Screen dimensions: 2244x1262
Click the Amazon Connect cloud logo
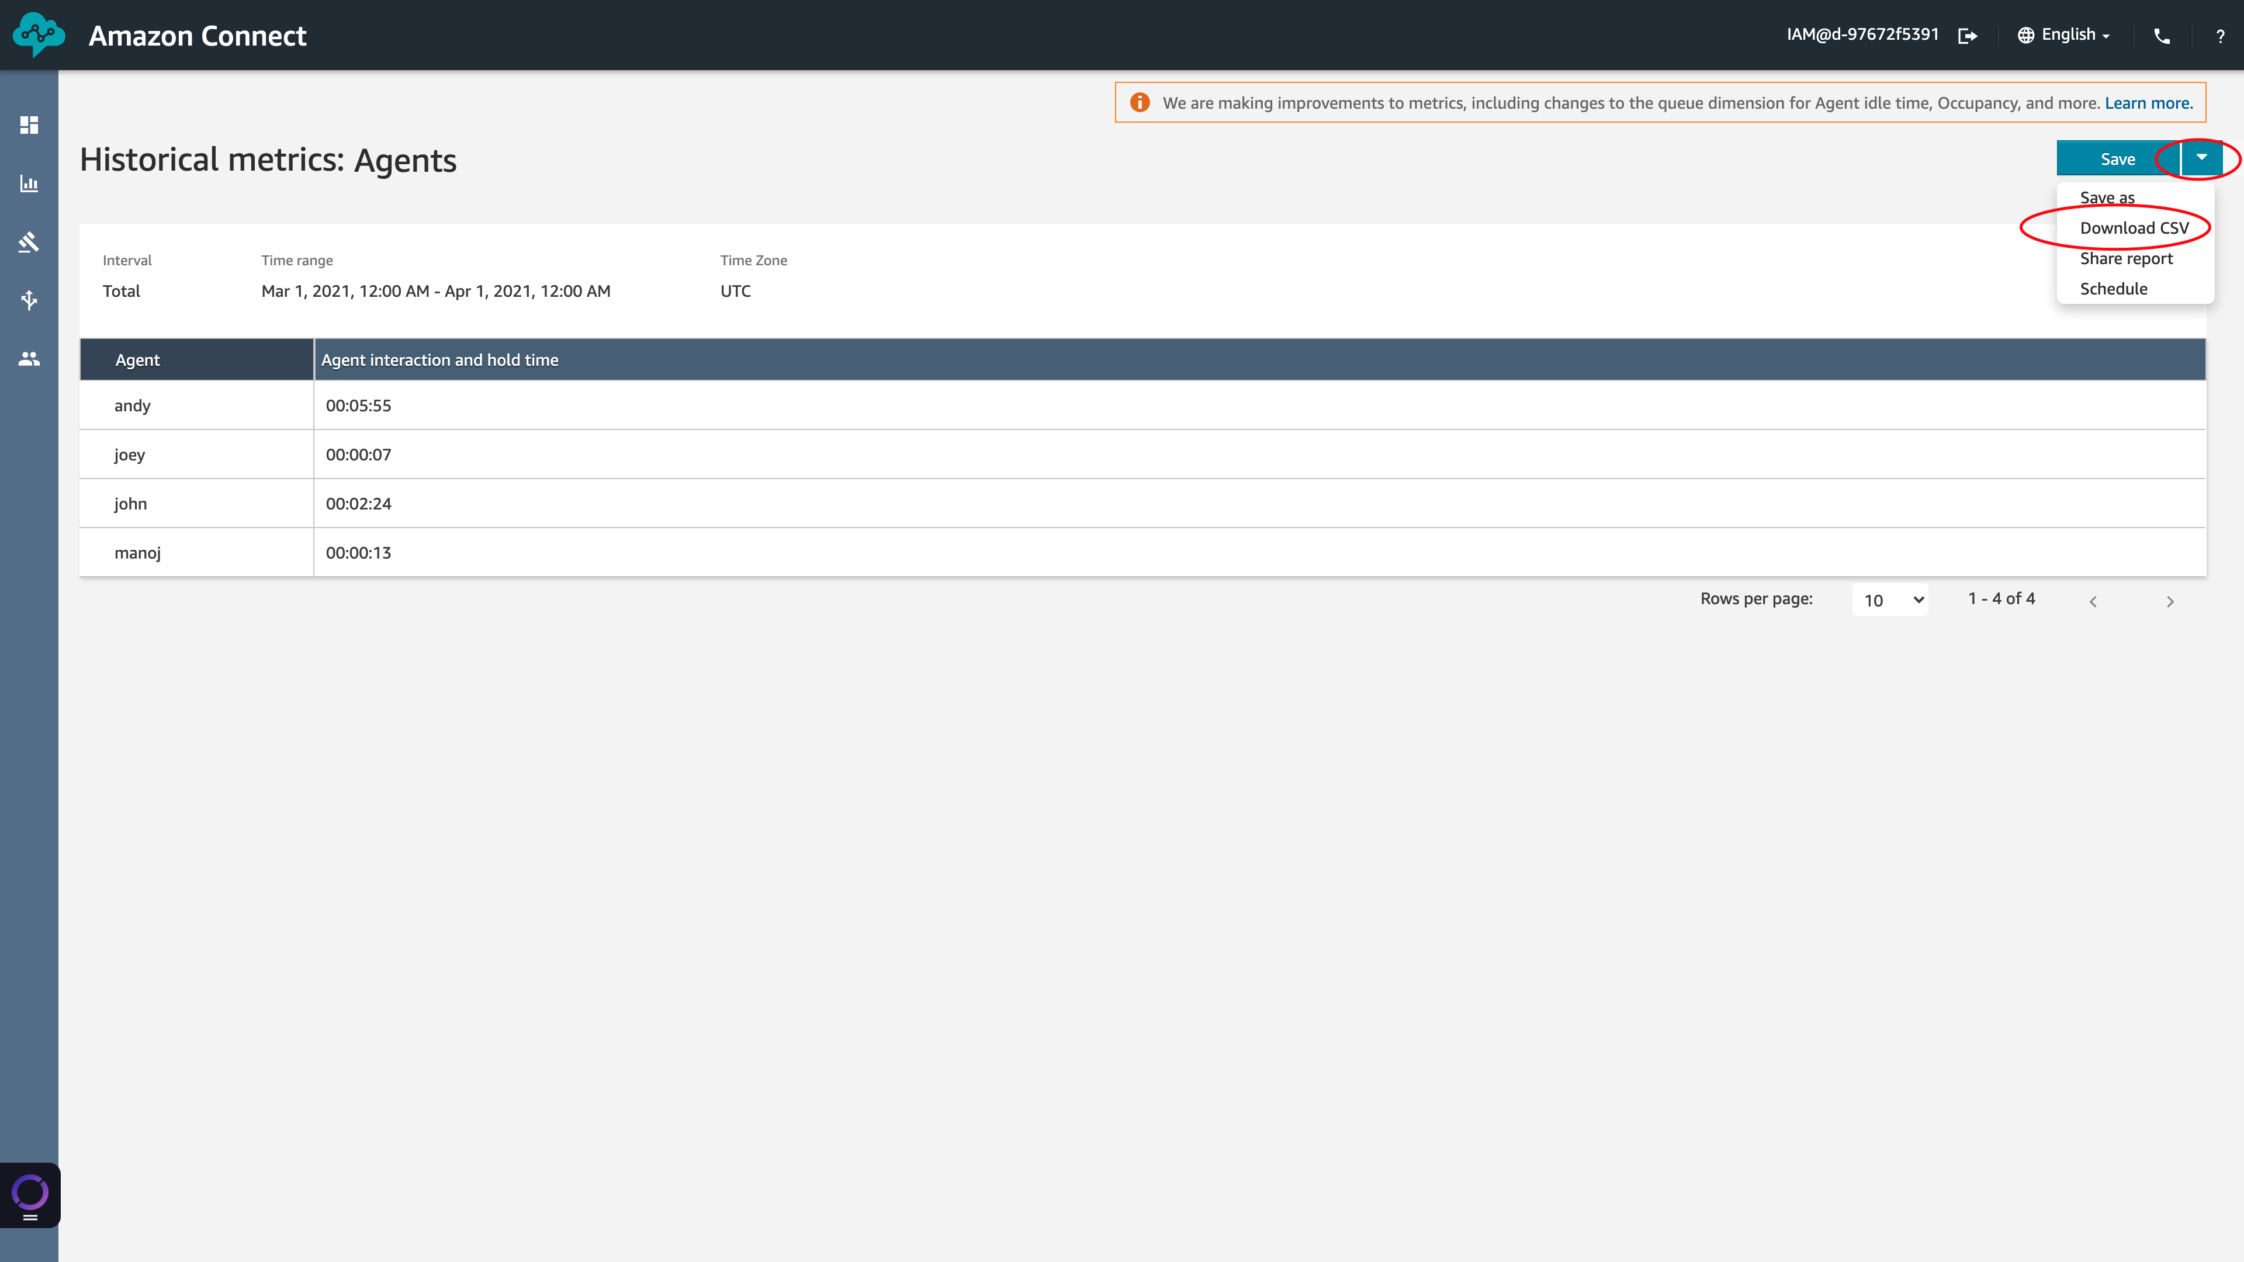[x=39, y=35]
